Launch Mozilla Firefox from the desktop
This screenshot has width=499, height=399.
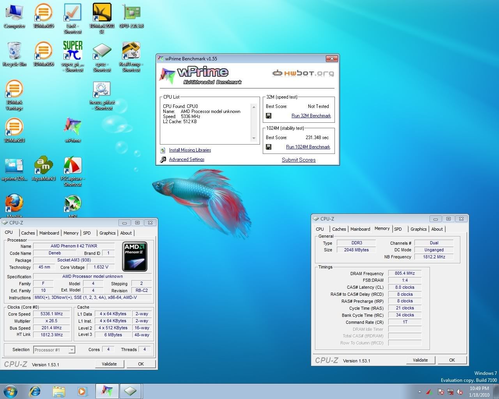14,206
